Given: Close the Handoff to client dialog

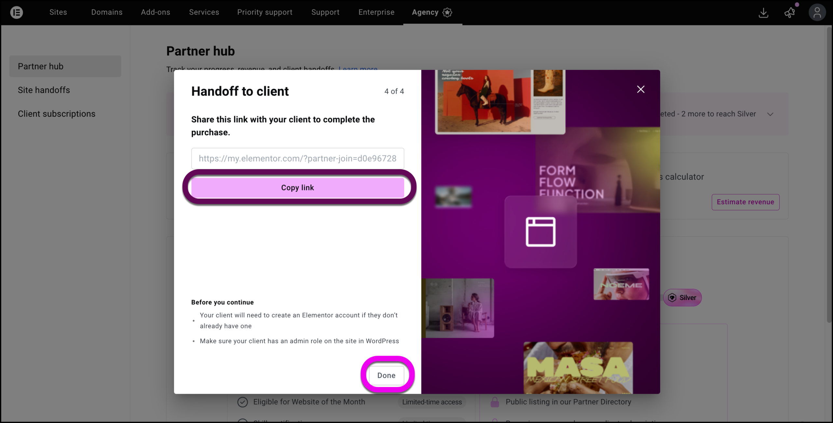Looking at the screenshot, I should [x=640, y=89].
